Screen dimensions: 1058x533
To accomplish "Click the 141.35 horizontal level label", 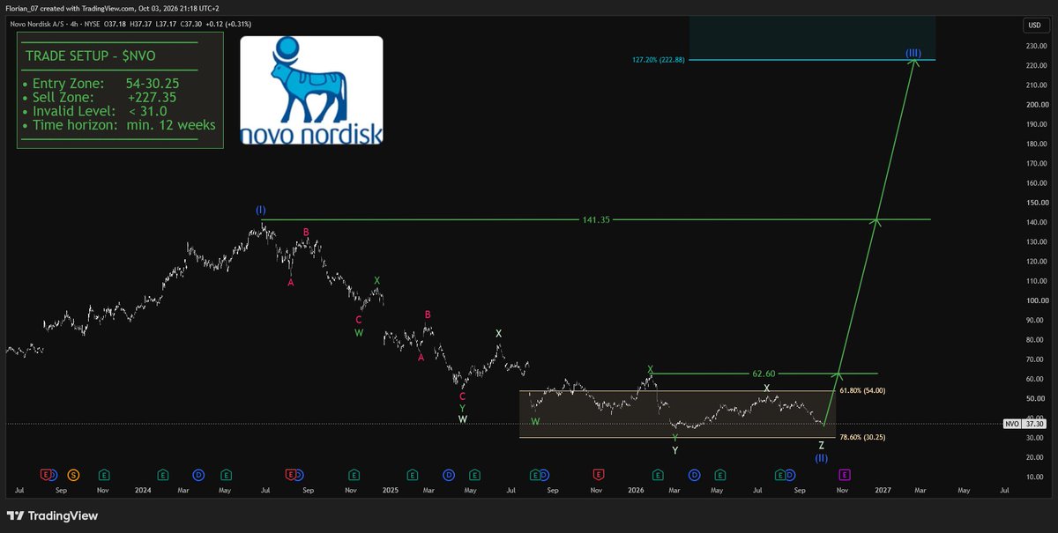I will (x=596, y=218).
